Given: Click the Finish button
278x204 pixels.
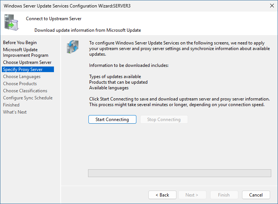Looking at the screenshot, I should pyautogui.click(x=224, y=195).
